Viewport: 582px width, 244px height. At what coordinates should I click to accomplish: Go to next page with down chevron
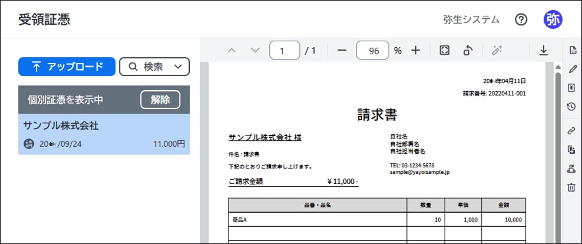pyautogui.click(x=254, y=51)
